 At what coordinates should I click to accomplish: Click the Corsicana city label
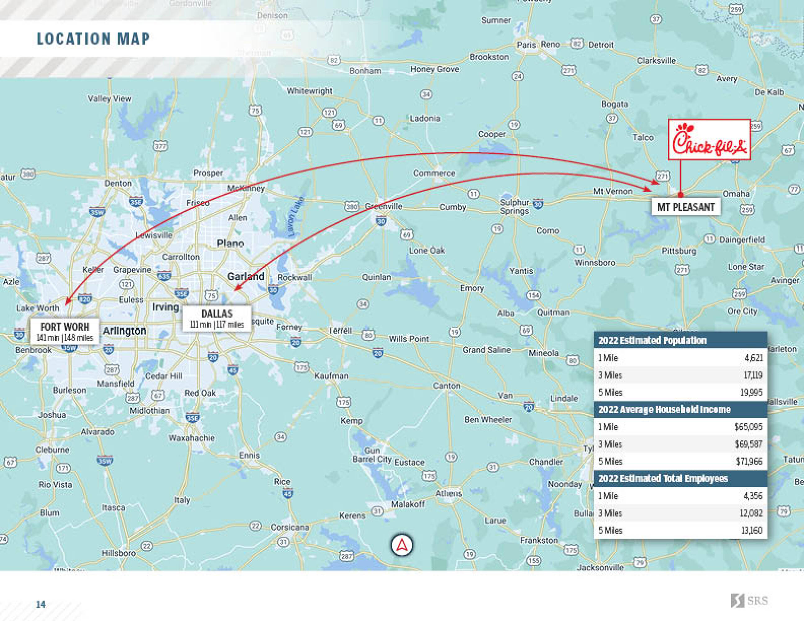tap(290, 527)
